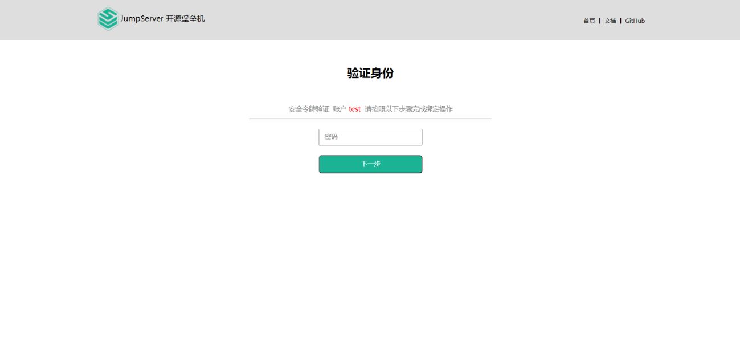Select the red account name test
This screenshot has width=740, height=347.
click(x=354, y=109)
